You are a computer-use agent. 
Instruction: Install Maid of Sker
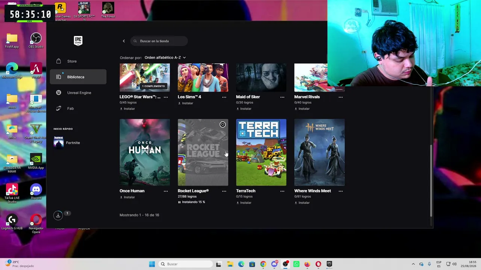[244, 109]
